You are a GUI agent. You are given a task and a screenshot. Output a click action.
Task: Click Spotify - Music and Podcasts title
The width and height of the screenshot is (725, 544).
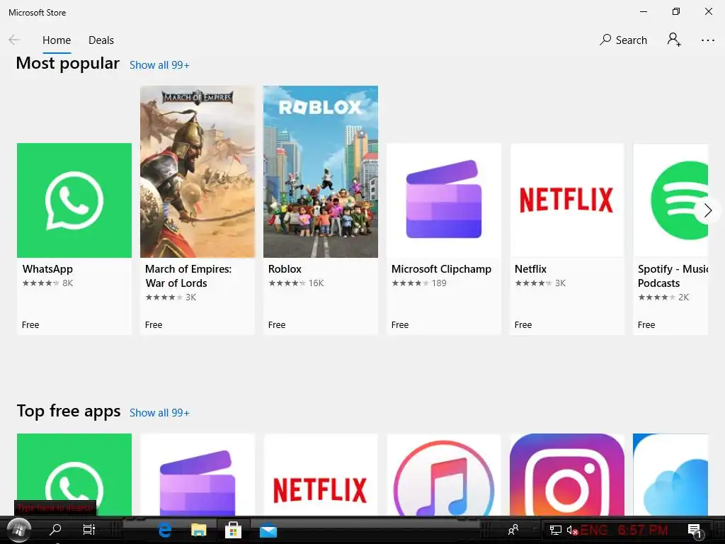[x=673, y=276]
